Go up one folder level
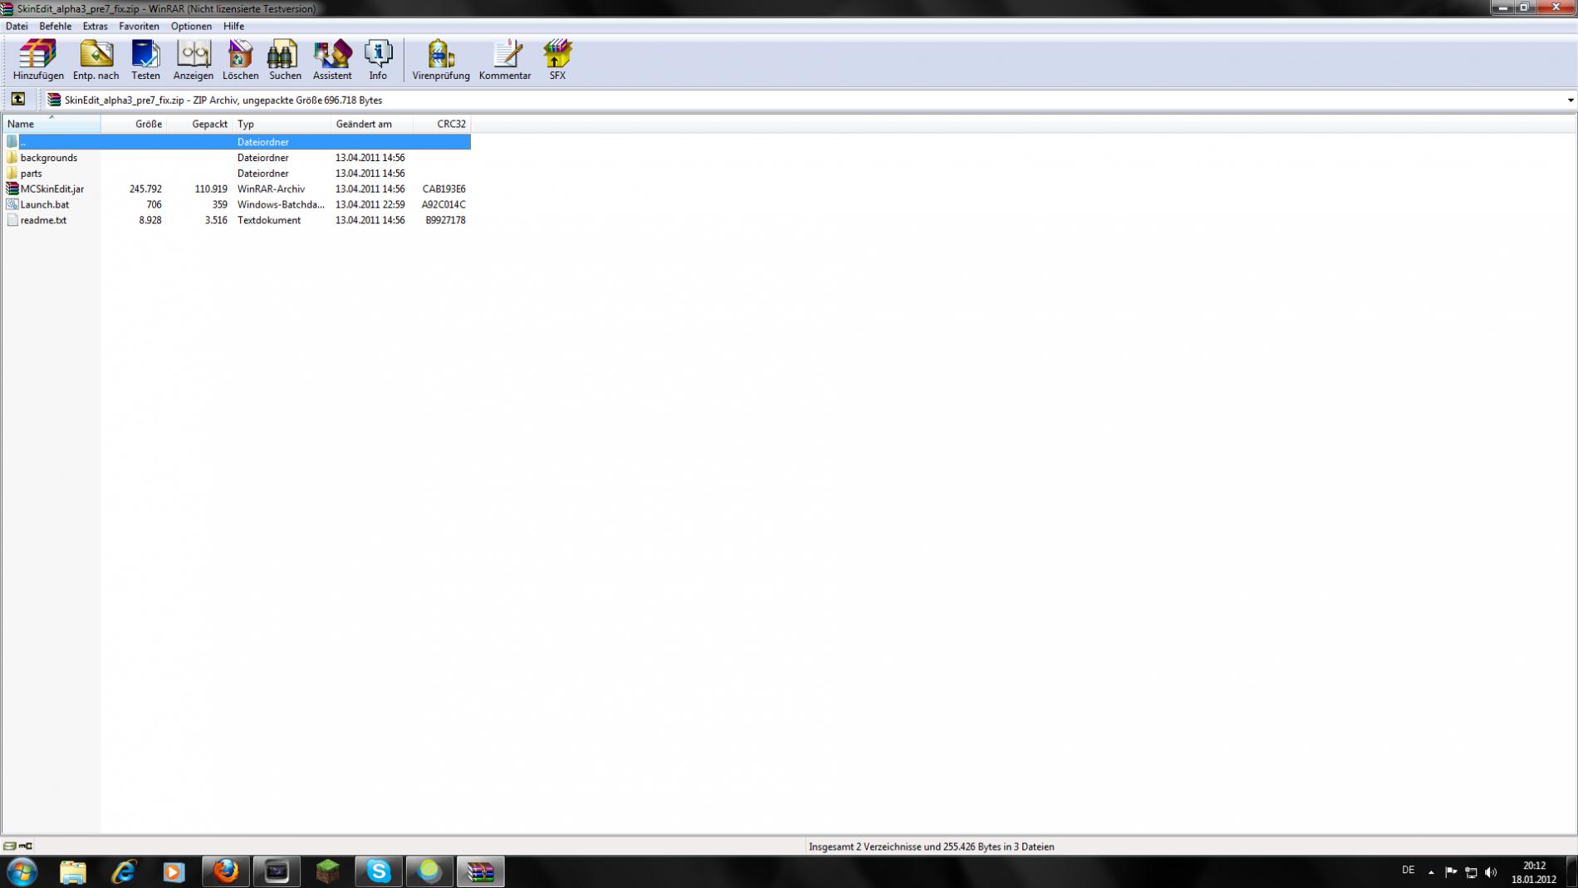1578x888 pixels. point(18,100)
